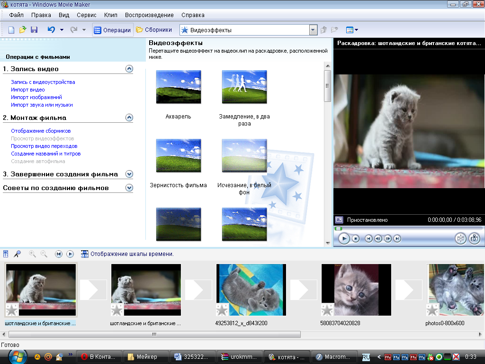The width and height of the screenshot is (485, 364).
Task: Open the Файл menu
Action: coord(17,15)
